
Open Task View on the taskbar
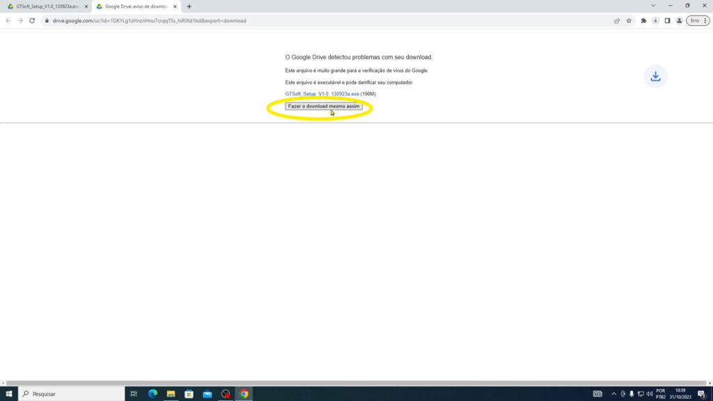pos(134,394)
